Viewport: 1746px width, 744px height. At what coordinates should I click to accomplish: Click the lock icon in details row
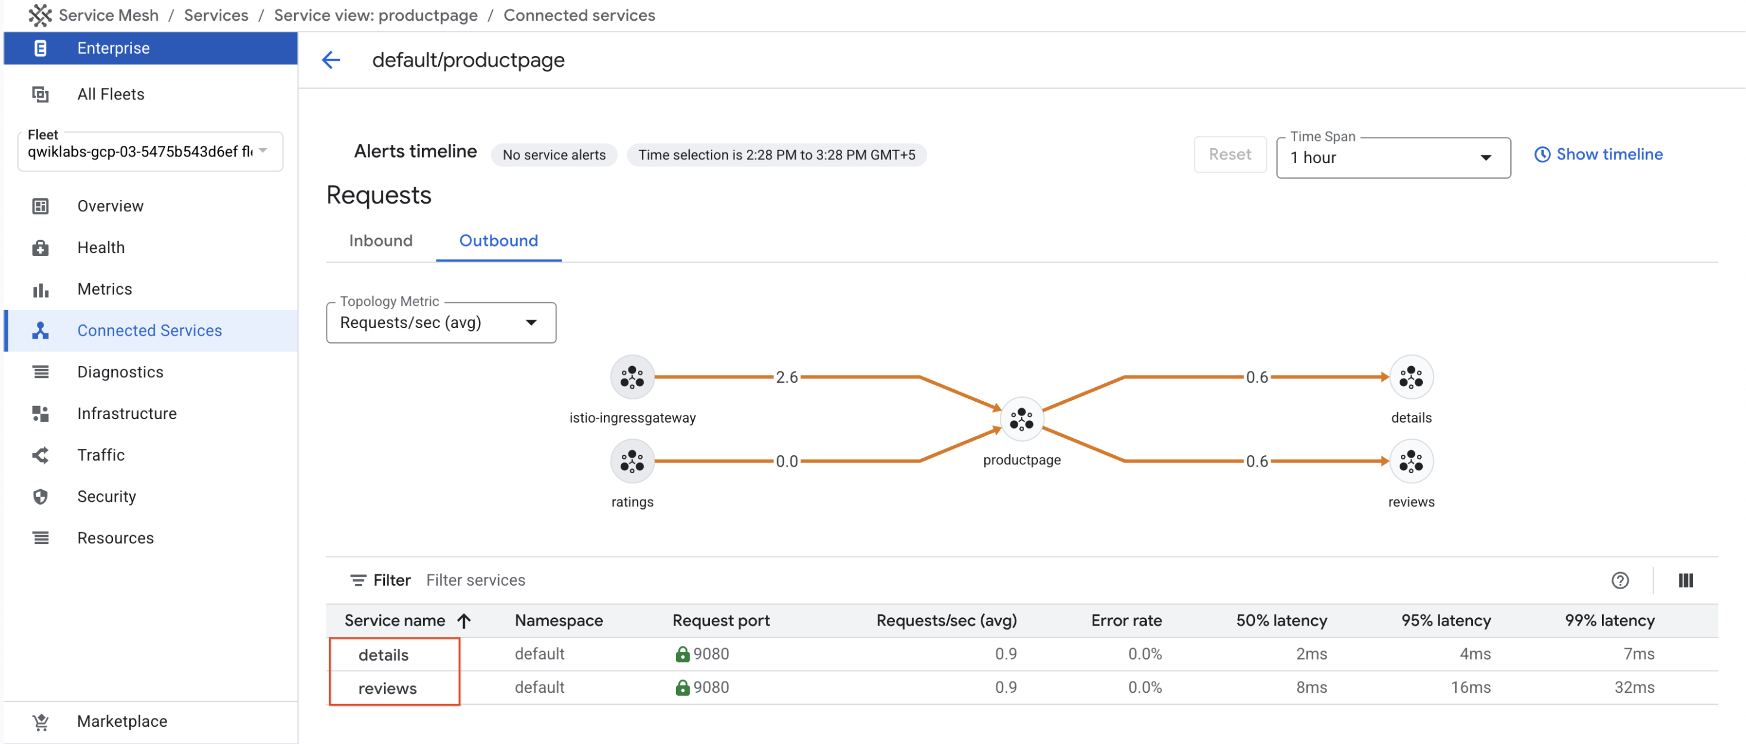682,655
